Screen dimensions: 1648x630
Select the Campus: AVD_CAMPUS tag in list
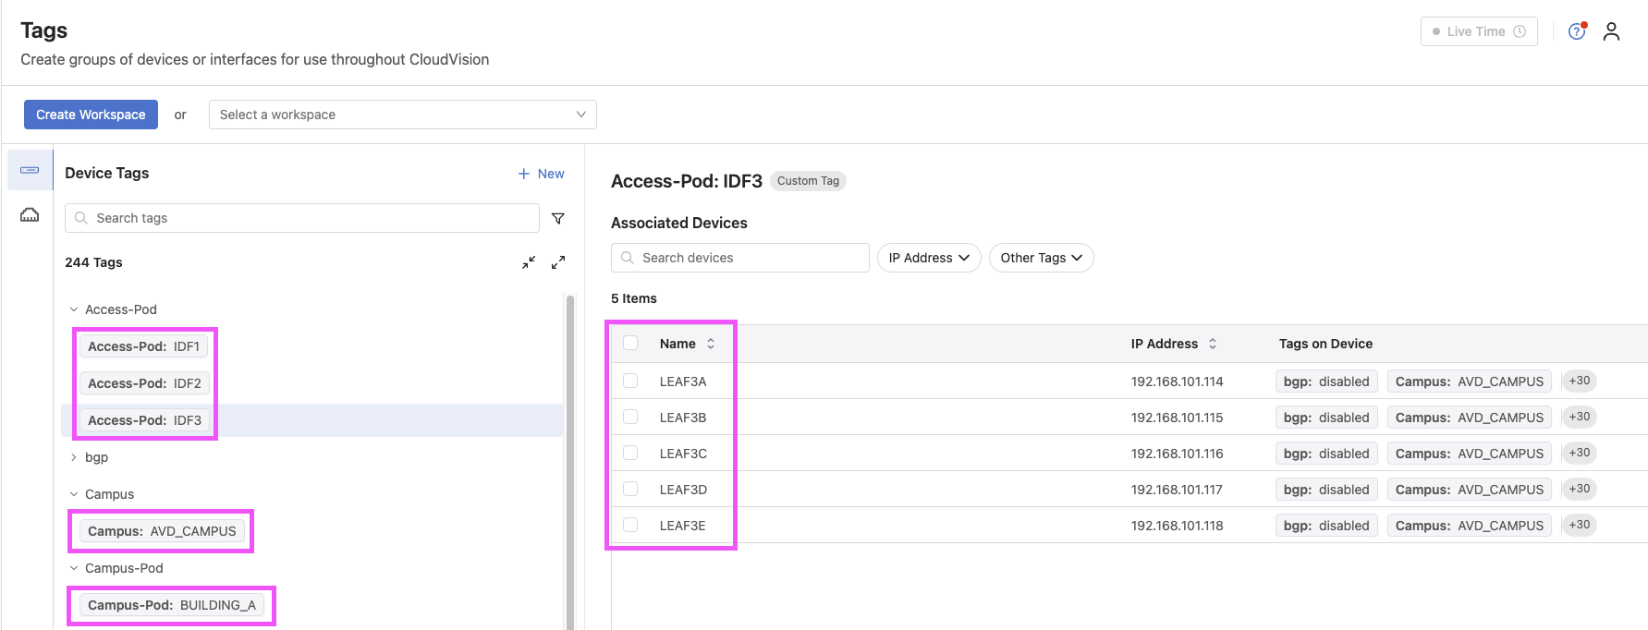point(162,531)
